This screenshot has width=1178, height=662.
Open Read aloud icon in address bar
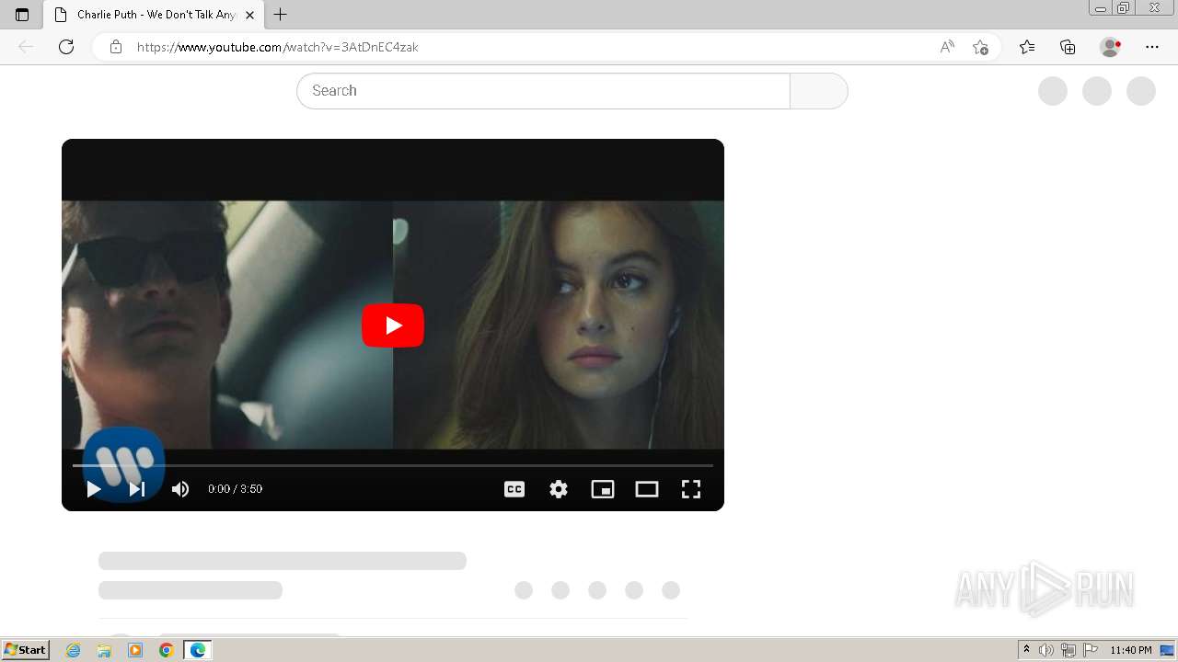click(947, 47)
